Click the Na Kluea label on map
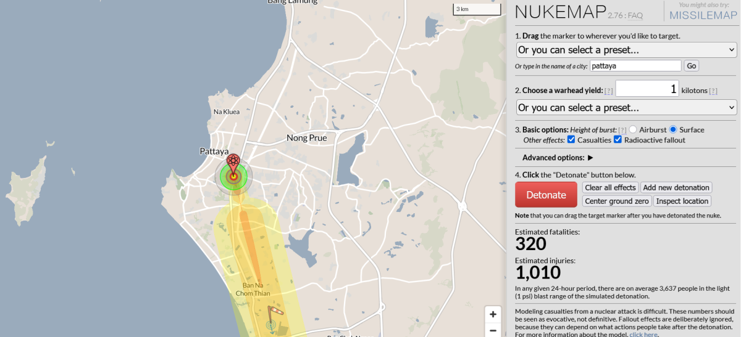This screenshot has height=337, width=741. (226, 112)
